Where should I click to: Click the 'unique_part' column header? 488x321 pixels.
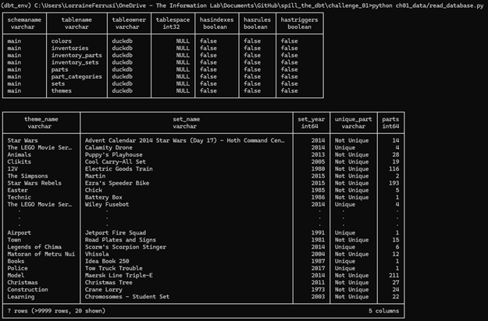[353, 119]
